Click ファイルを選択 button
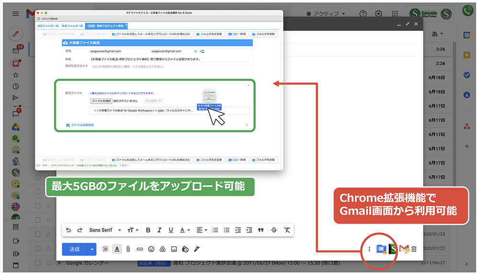478x273 pixels. pyautogui.click(x=101, y=101)
